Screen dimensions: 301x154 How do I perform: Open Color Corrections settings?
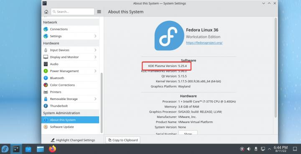click(x=70, y=85)
